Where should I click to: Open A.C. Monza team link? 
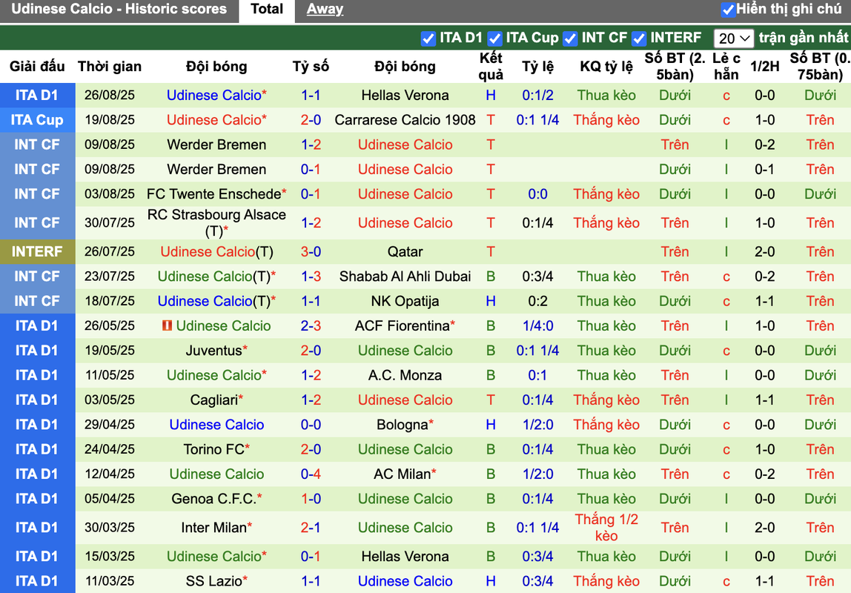tap(405, 375)
